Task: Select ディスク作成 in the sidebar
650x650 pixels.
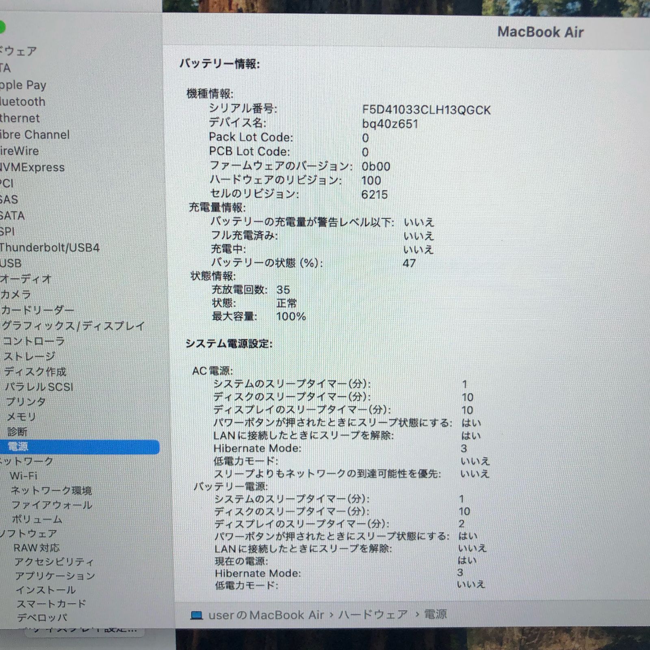Action: (x=35, y=372)
